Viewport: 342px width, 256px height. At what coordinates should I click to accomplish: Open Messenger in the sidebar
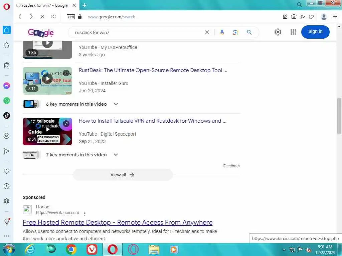pos(7,86)
